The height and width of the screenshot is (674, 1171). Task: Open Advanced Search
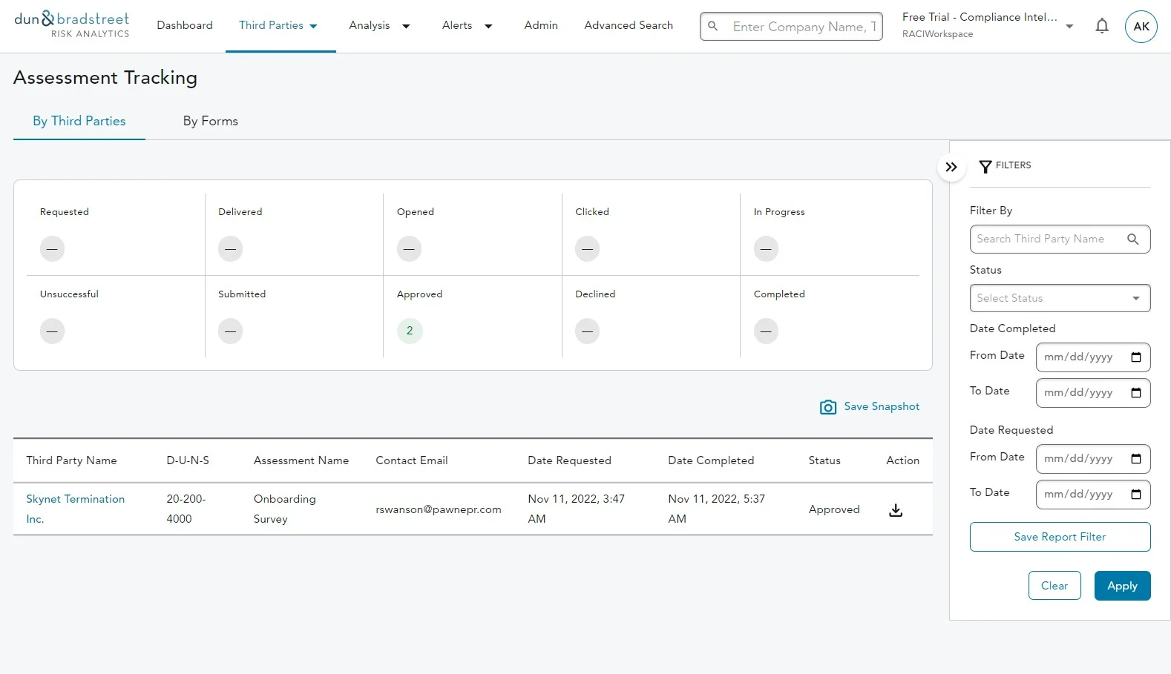coord(629,25)
